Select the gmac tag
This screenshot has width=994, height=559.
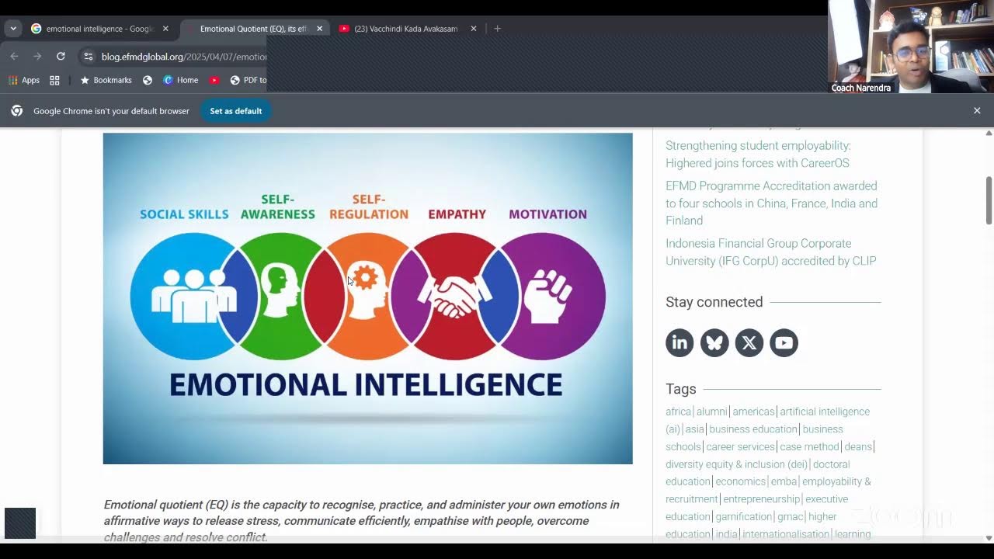tap(791, 516)
